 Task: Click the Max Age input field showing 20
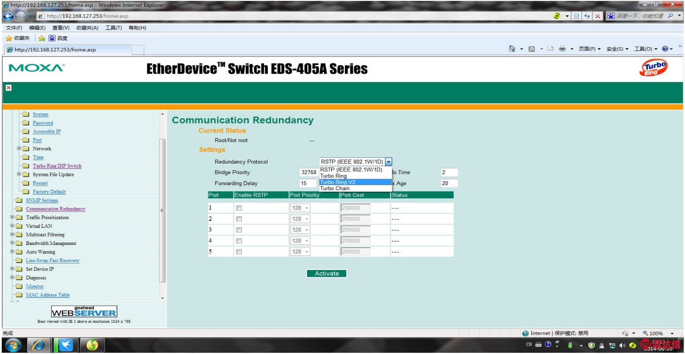click(449, 183)
